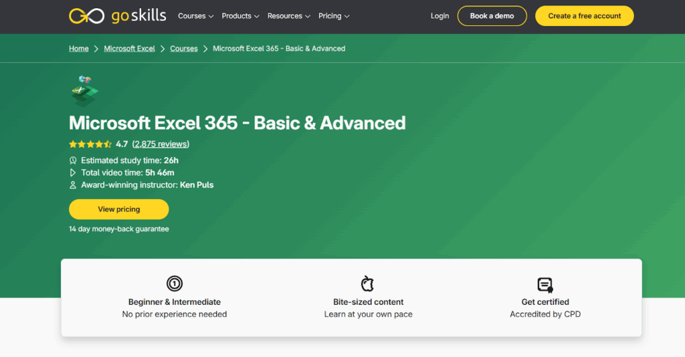Image resolution: width=685 pixels, height=357 pixels.
Task: Open the Courses breadcrumb link
Action: point(184,48)
